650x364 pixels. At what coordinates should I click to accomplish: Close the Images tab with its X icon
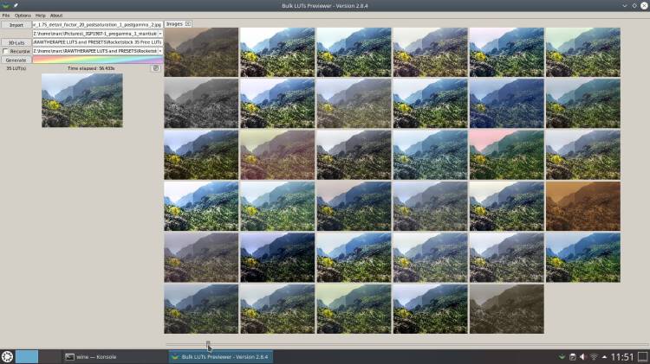point(187,24)
